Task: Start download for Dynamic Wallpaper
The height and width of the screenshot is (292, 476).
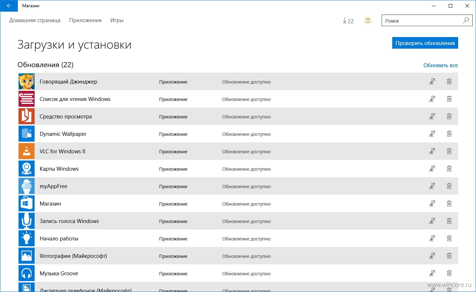Action: click(x=432, y=134)
